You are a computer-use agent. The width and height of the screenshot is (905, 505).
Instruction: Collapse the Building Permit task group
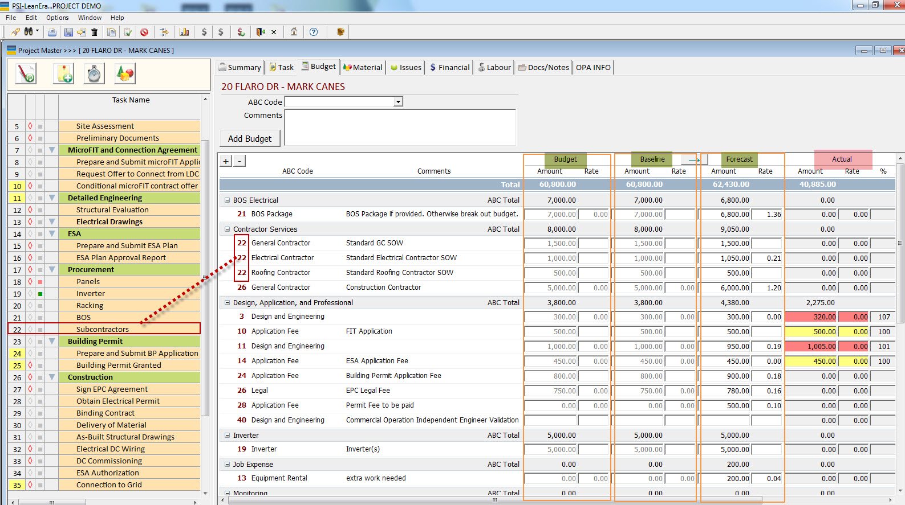point(52,342)
